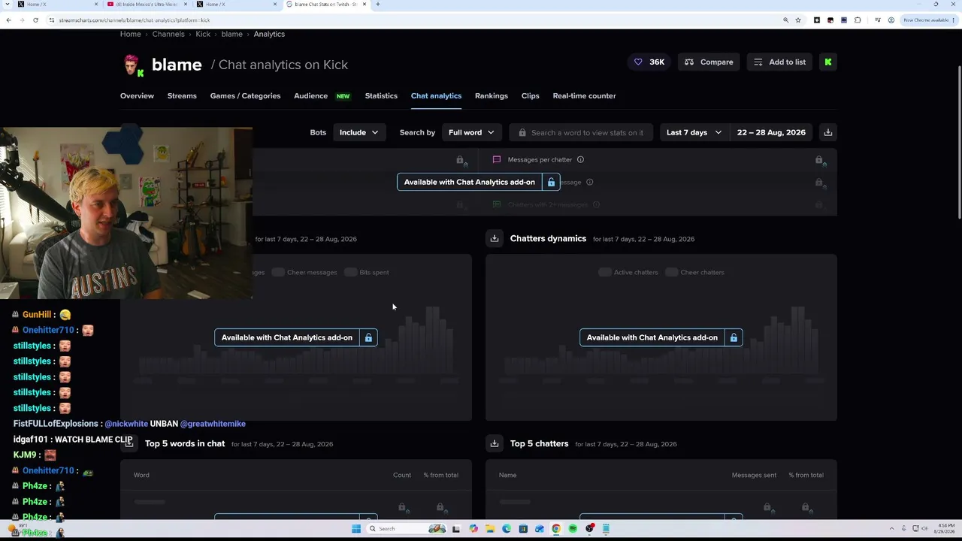Open Google Chrome from the taskbar
Viewport: 962px width, 541px height.
click(x=556, y=529)
